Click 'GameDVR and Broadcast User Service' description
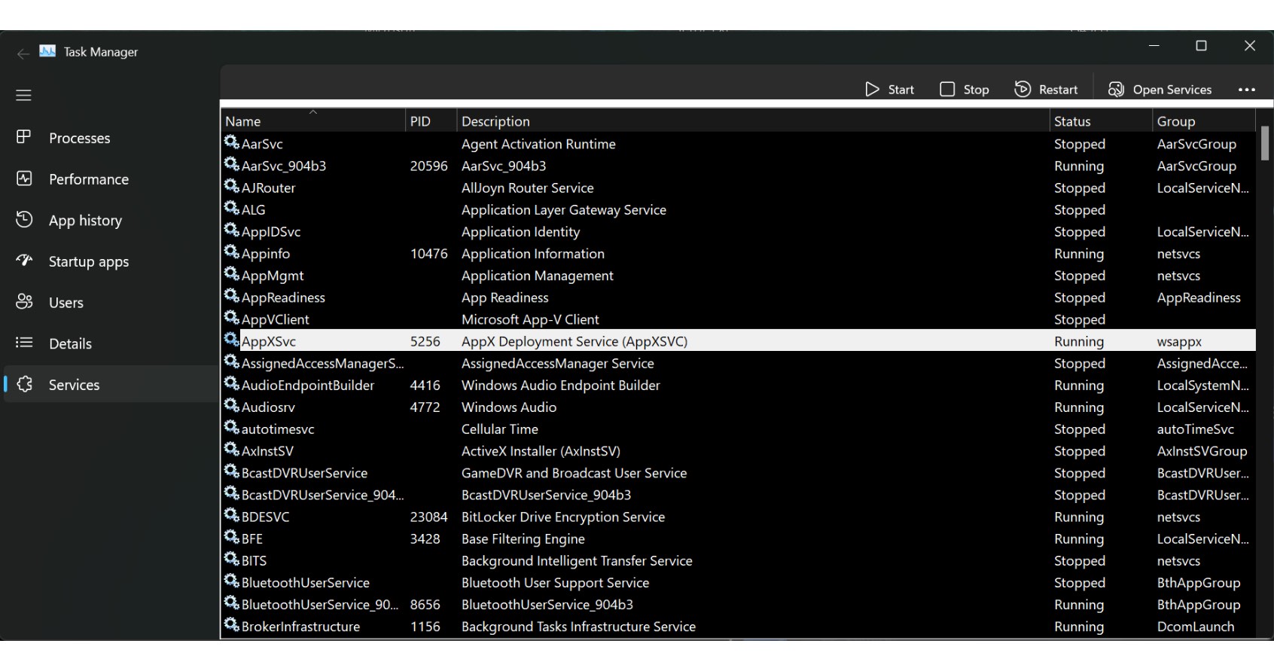The width and height of the screenshot is (1274, 671). click(x=575, y=473)
